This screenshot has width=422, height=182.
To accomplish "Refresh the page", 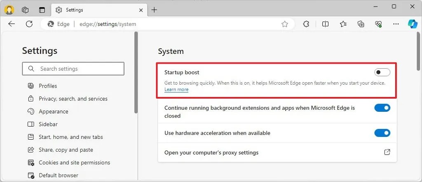I will point(29,24).
